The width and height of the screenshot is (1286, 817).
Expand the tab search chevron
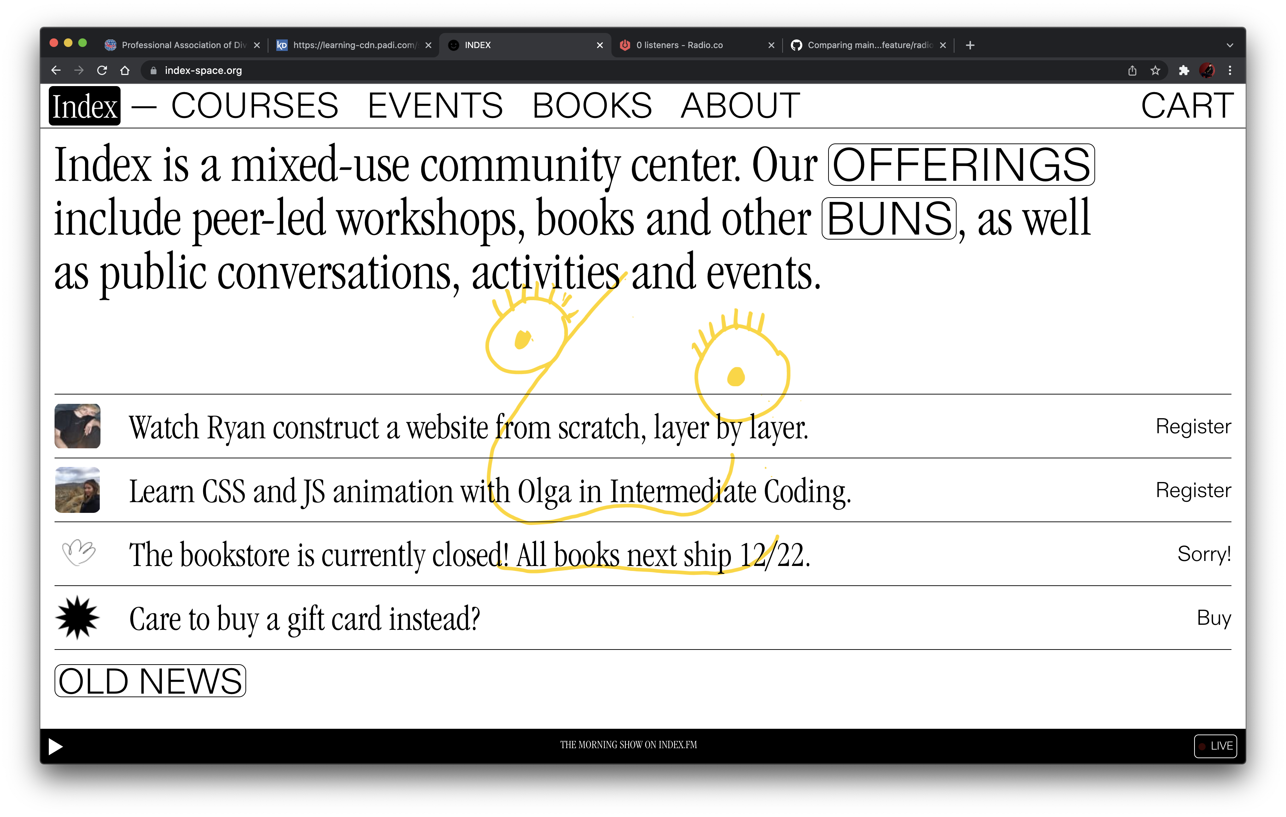tap(1230, 45)
